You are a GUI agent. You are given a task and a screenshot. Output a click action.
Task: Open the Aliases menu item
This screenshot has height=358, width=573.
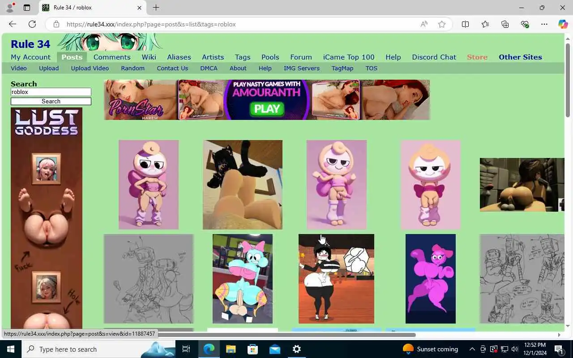tap(179, 57)
